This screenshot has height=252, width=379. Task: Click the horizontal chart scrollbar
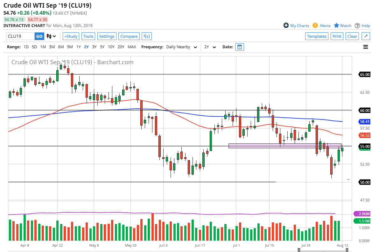323,251
